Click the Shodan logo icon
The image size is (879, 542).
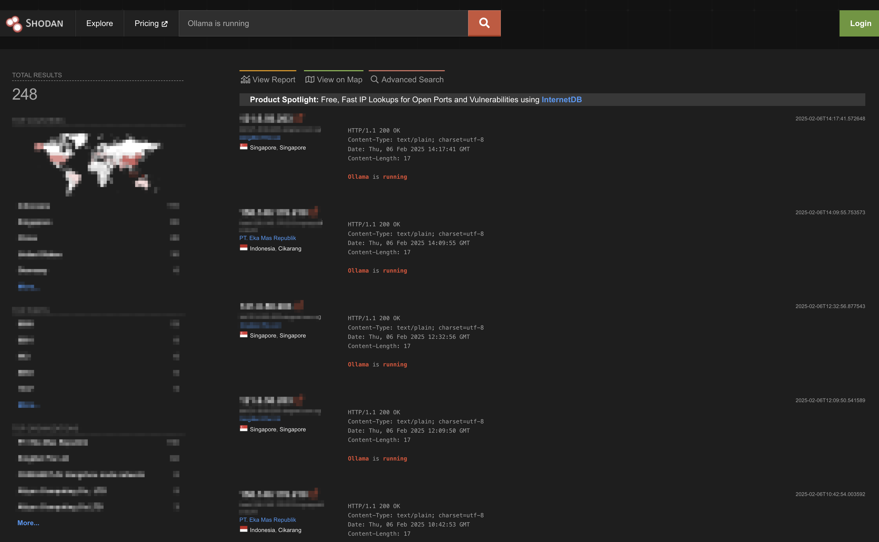click(14, 24)
